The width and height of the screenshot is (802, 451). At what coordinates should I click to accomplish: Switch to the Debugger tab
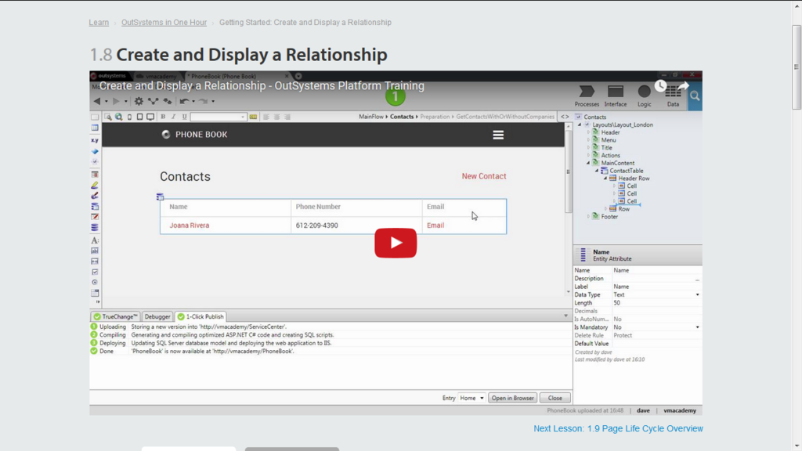point(157,316)
